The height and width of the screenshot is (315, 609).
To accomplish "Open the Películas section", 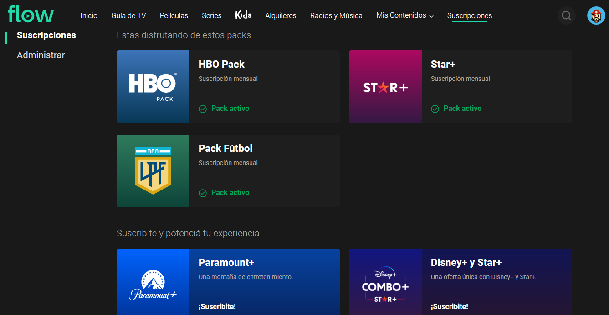I will [174, 15].
